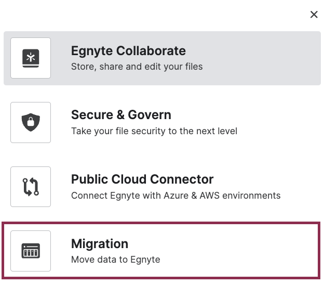Viewport: 324px width, 284px height.
Task: Click the Secure & Govern shield icon
Action: 31,122
